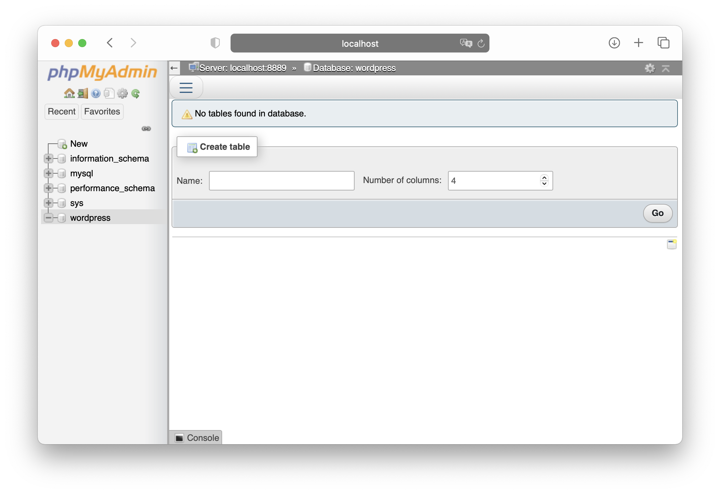This screenshot has height=494, width=720.
Task: Reload the navigation panel with refresh icon
Action: pyautogui.click(x=136, y=93)
